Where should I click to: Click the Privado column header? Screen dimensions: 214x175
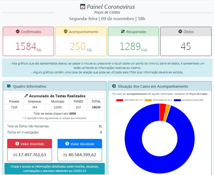[14, 101]
